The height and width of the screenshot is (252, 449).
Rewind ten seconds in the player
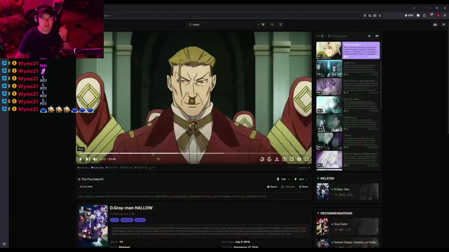click(x=262, y=159)
